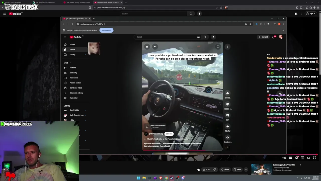Screen dimensions: 321x181
Task: Open Zoznamy playlists
Action: pyautogui.click(x=75, y=73)
